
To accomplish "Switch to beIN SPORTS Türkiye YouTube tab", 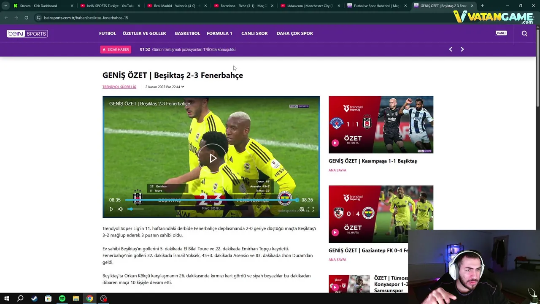I will pyautogui.click(x=110, y=6).
